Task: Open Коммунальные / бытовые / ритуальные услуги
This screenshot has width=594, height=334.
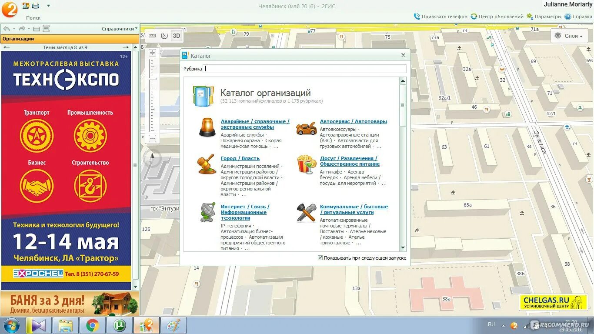Action: [x=354, y=210]
